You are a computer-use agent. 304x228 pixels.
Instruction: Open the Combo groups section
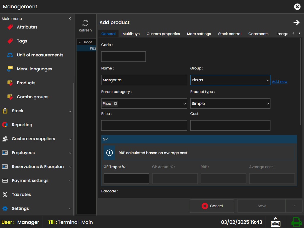(32, 97)
